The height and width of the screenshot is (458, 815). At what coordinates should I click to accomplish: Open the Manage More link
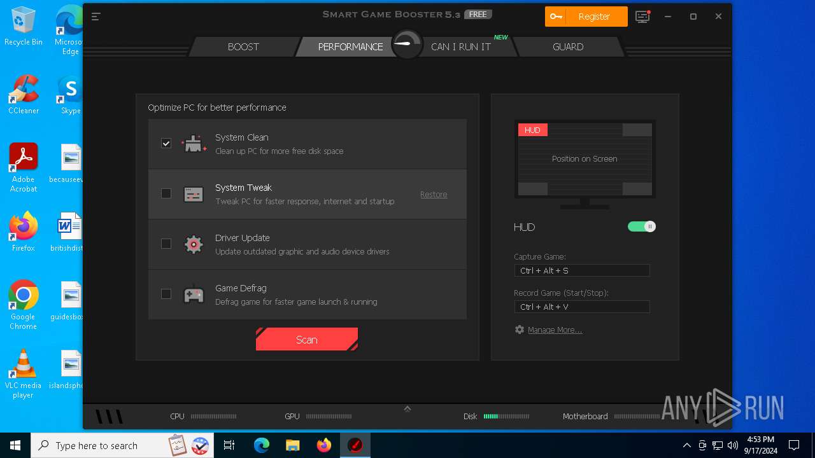pyautogui.click(x=555, y=330)
